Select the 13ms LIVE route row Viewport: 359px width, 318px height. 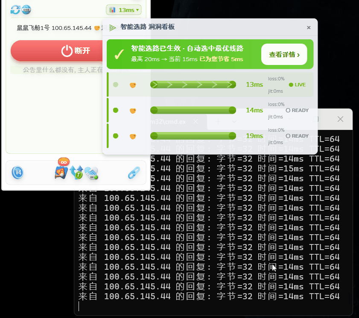click(210, 85)
